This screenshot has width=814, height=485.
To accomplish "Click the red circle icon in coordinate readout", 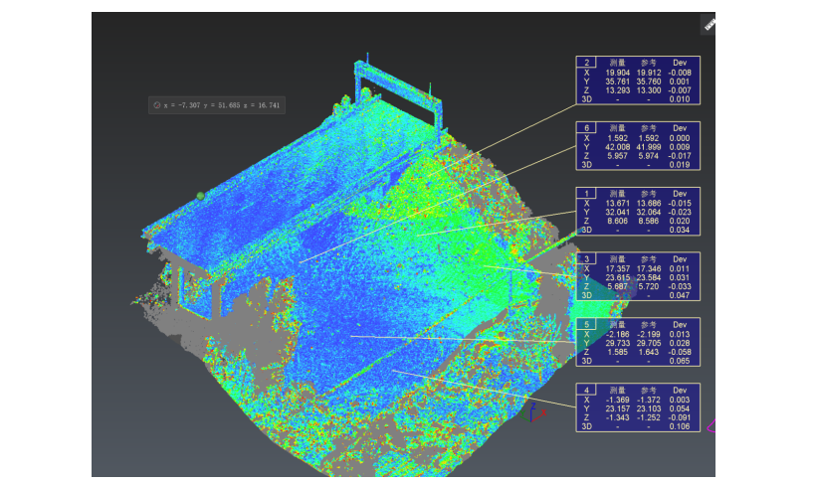I will point(157,104).
